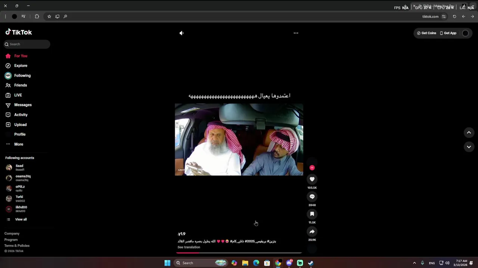
Task: Show hidden tray icons with the chevron
Action: 414,263
